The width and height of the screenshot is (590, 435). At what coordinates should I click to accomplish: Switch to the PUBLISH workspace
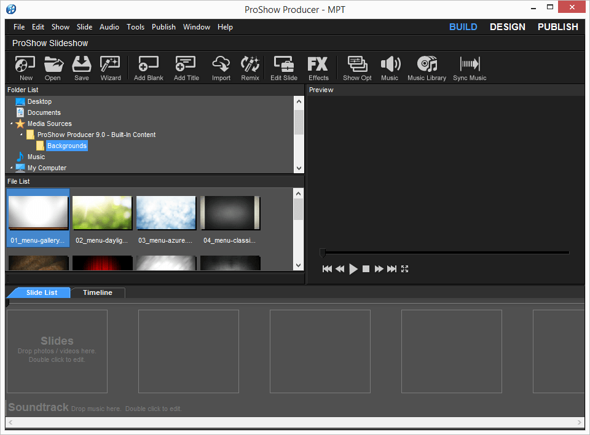(x=557, y=27)
